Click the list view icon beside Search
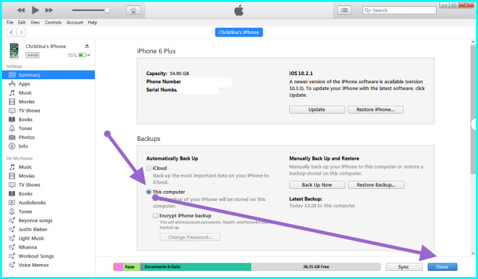Viewport: 478px width, 279px height. pos(345,11)
